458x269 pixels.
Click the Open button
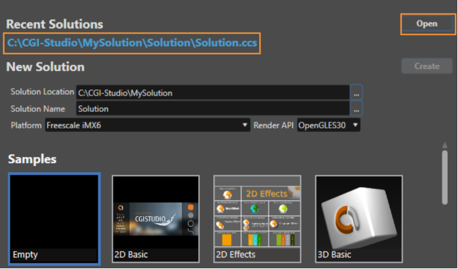[427, 24]
